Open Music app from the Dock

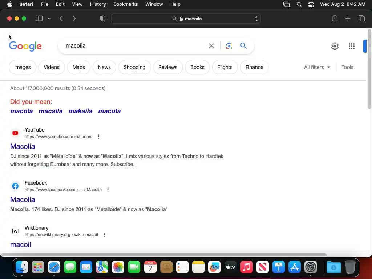247,267
